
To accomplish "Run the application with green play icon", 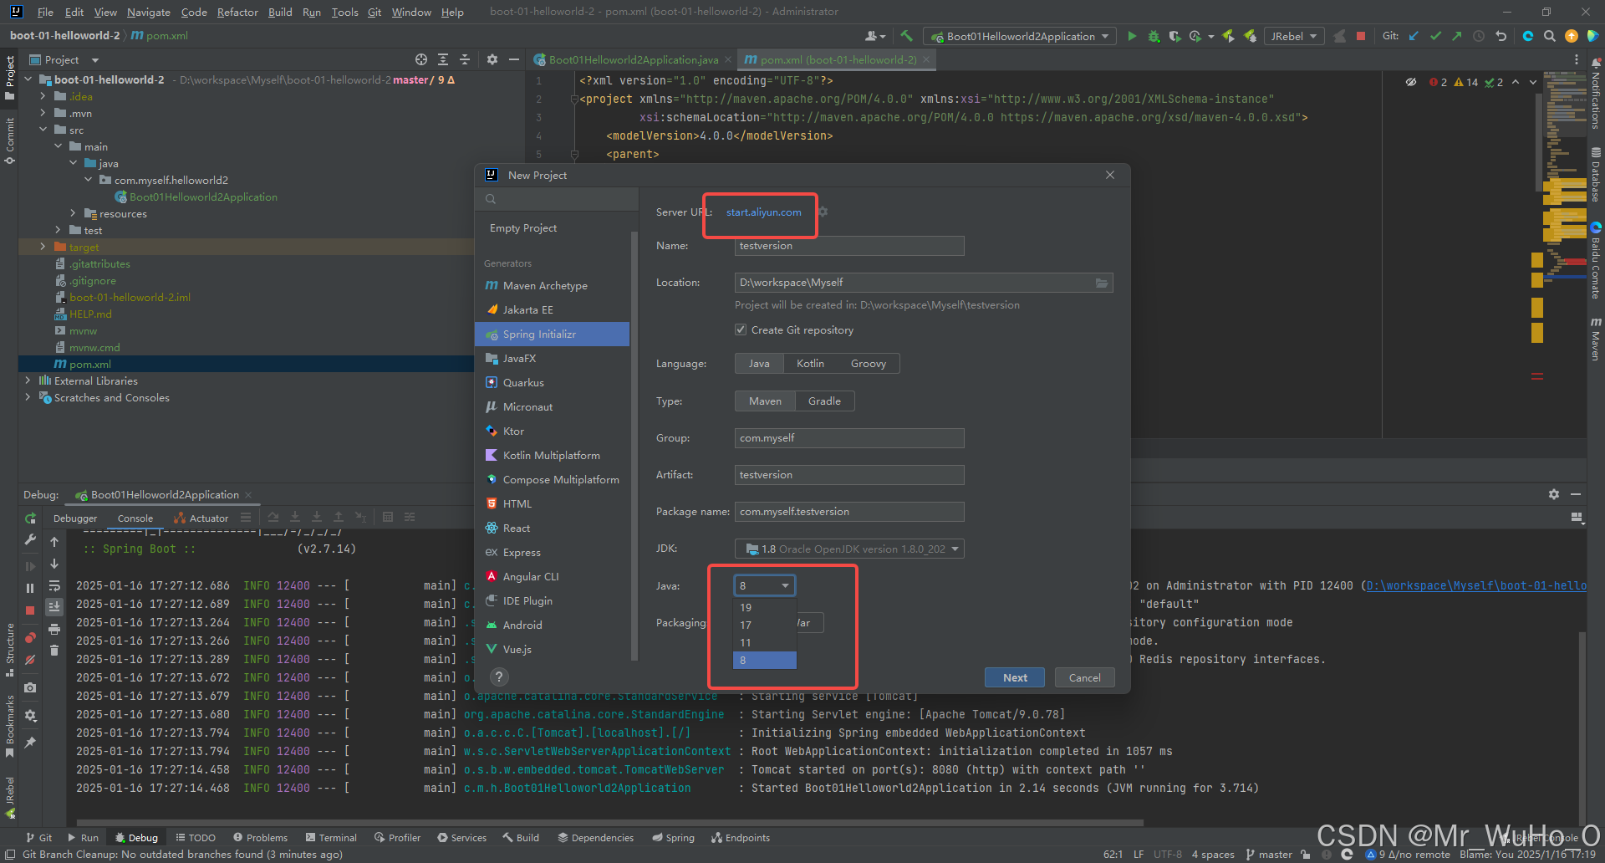I will click(x=1132, y=36).
